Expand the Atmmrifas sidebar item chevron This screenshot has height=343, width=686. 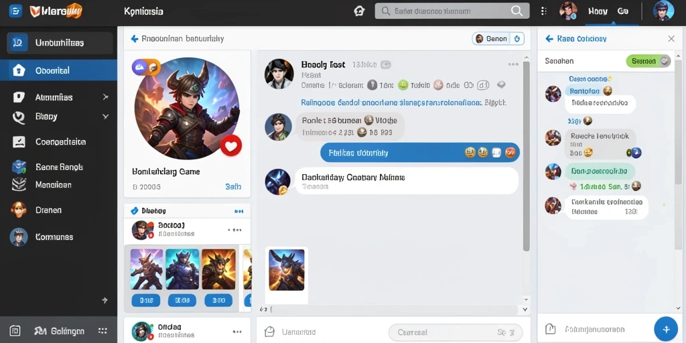105,96
